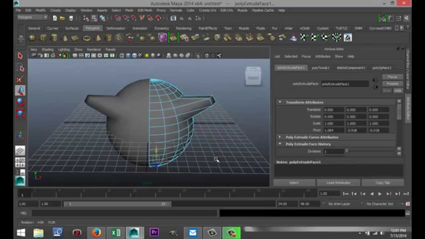This screenshot has width=425, height=239.
Task: Open Excel from the Windows taskbar
Action: coord(116,233)
